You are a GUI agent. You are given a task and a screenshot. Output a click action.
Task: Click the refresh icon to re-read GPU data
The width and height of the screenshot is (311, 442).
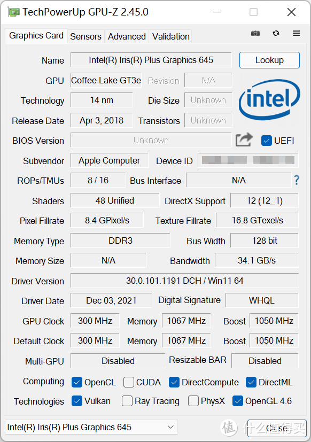pyautogui.click(x=276, y=33)
